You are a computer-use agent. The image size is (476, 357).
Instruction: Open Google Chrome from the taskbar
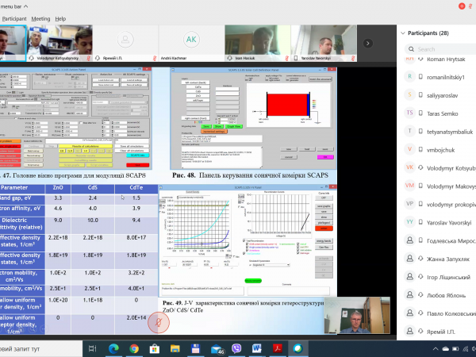pos(133,347)
